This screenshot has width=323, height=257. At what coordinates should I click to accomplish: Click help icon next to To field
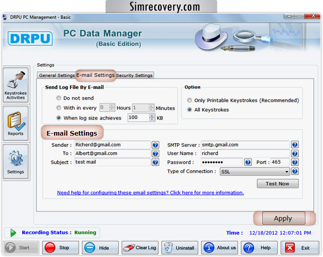coord(155,153)
